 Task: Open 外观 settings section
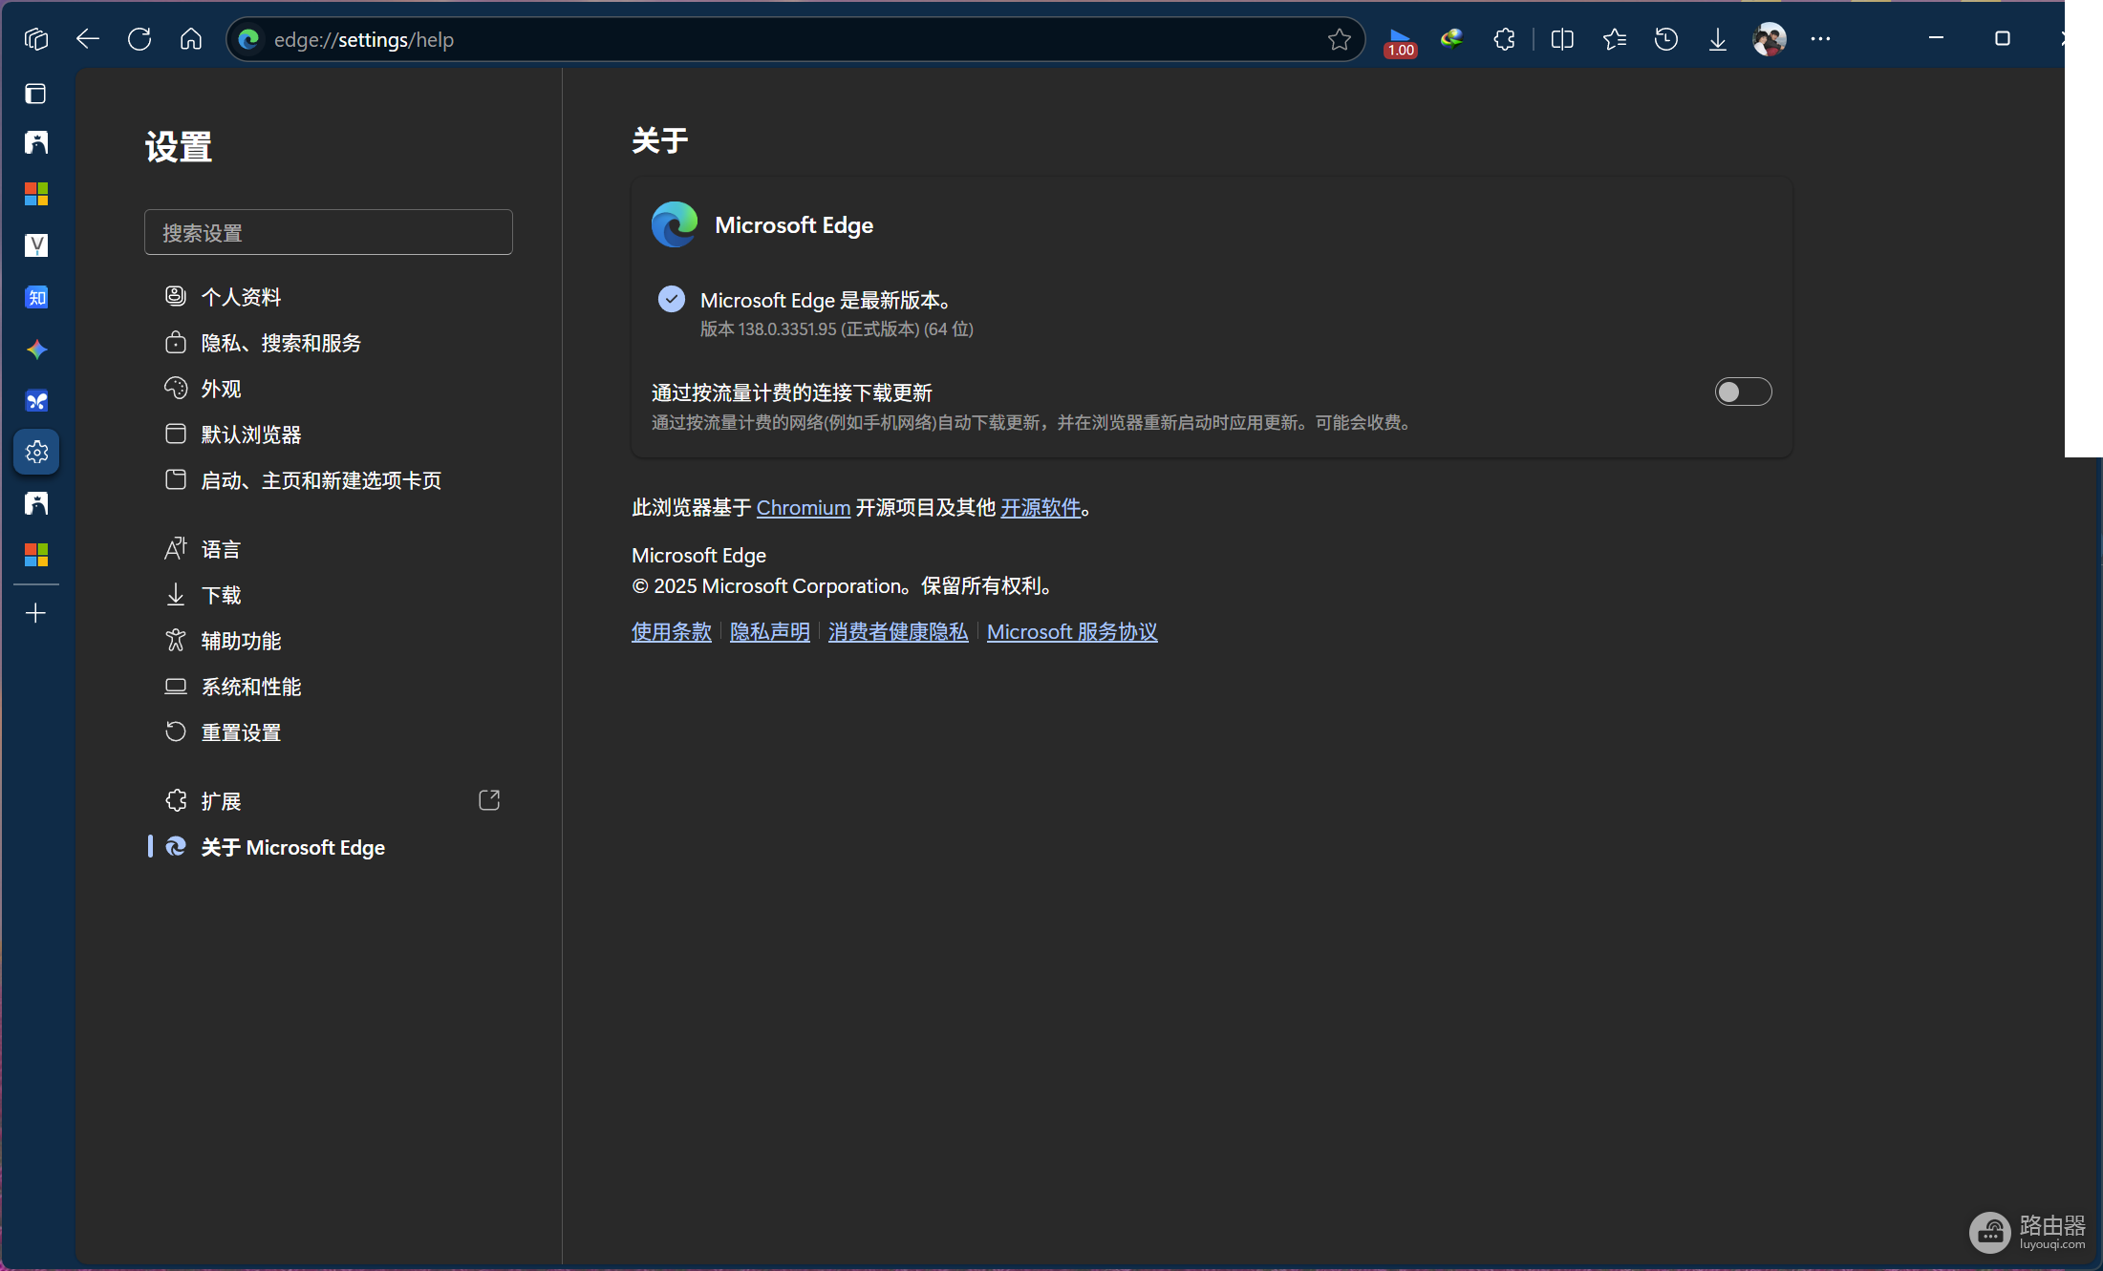pos(329,389)
